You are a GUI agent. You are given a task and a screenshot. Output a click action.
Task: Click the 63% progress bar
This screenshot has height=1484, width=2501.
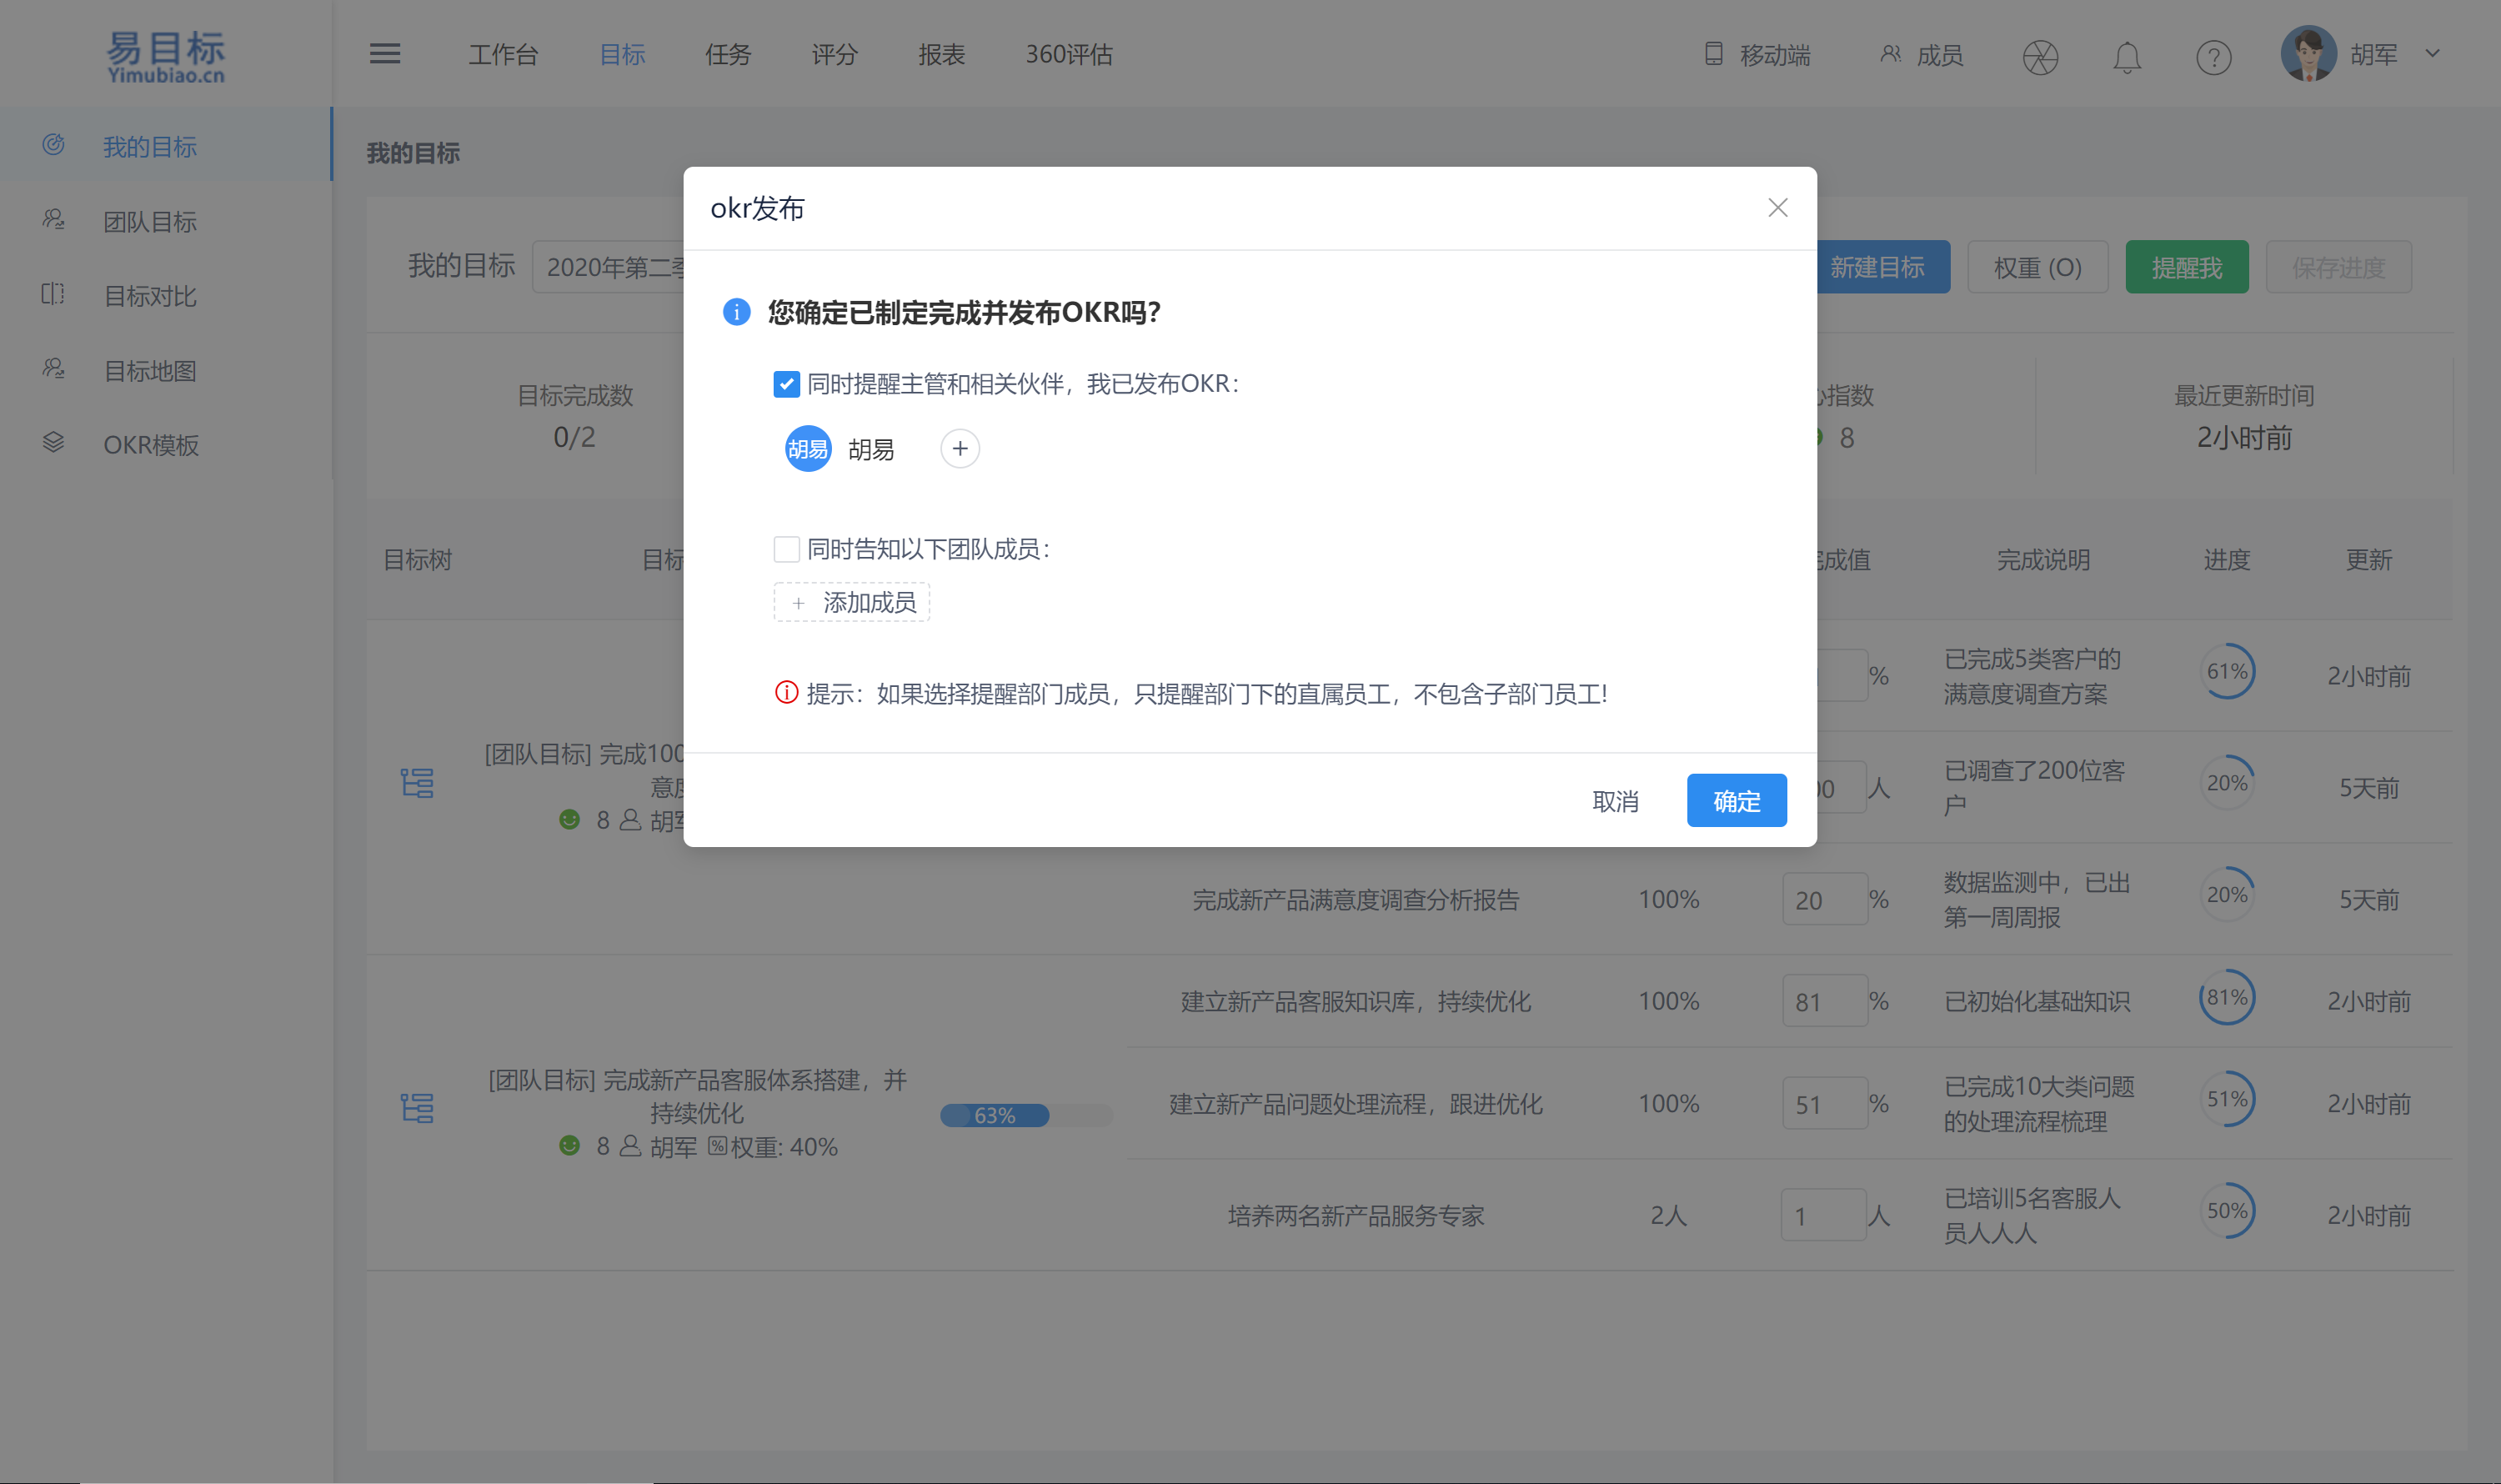tap(1026, 1115)
